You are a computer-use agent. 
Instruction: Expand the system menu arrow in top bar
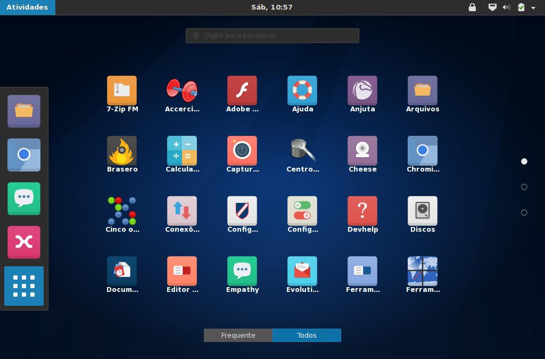[533, 7]
